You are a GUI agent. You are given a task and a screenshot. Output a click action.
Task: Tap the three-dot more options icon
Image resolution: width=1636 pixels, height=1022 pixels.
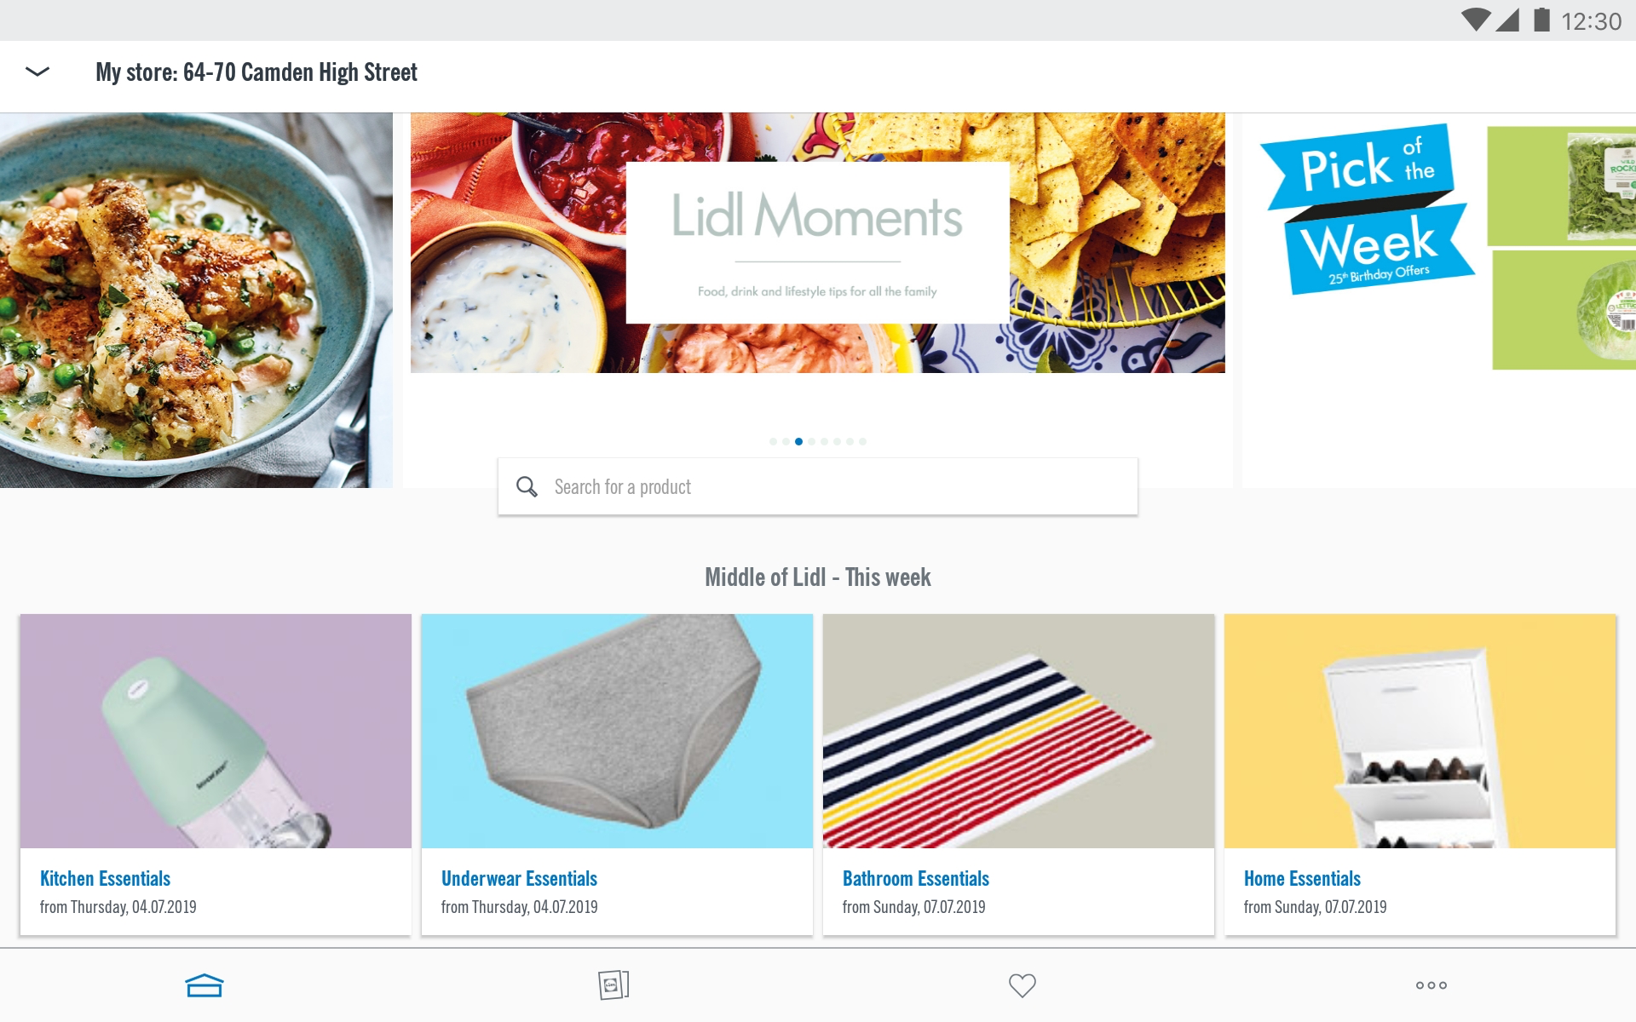[1431, 985]
